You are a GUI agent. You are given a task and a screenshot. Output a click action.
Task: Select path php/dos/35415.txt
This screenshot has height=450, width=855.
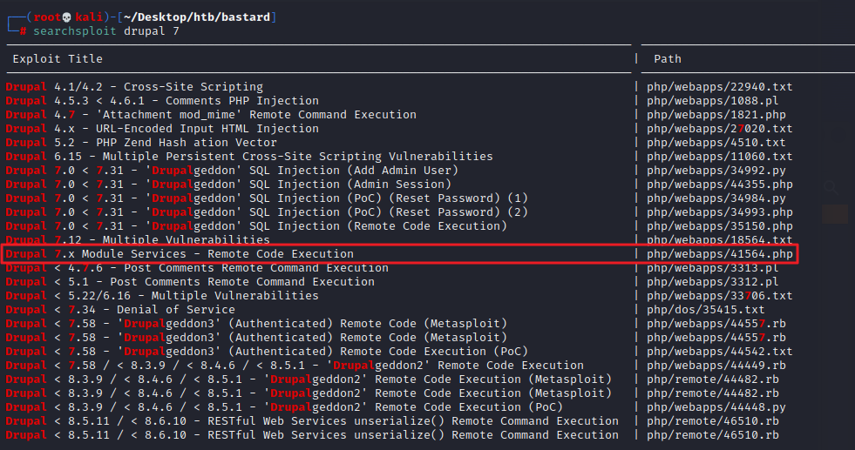coord(706,310)
